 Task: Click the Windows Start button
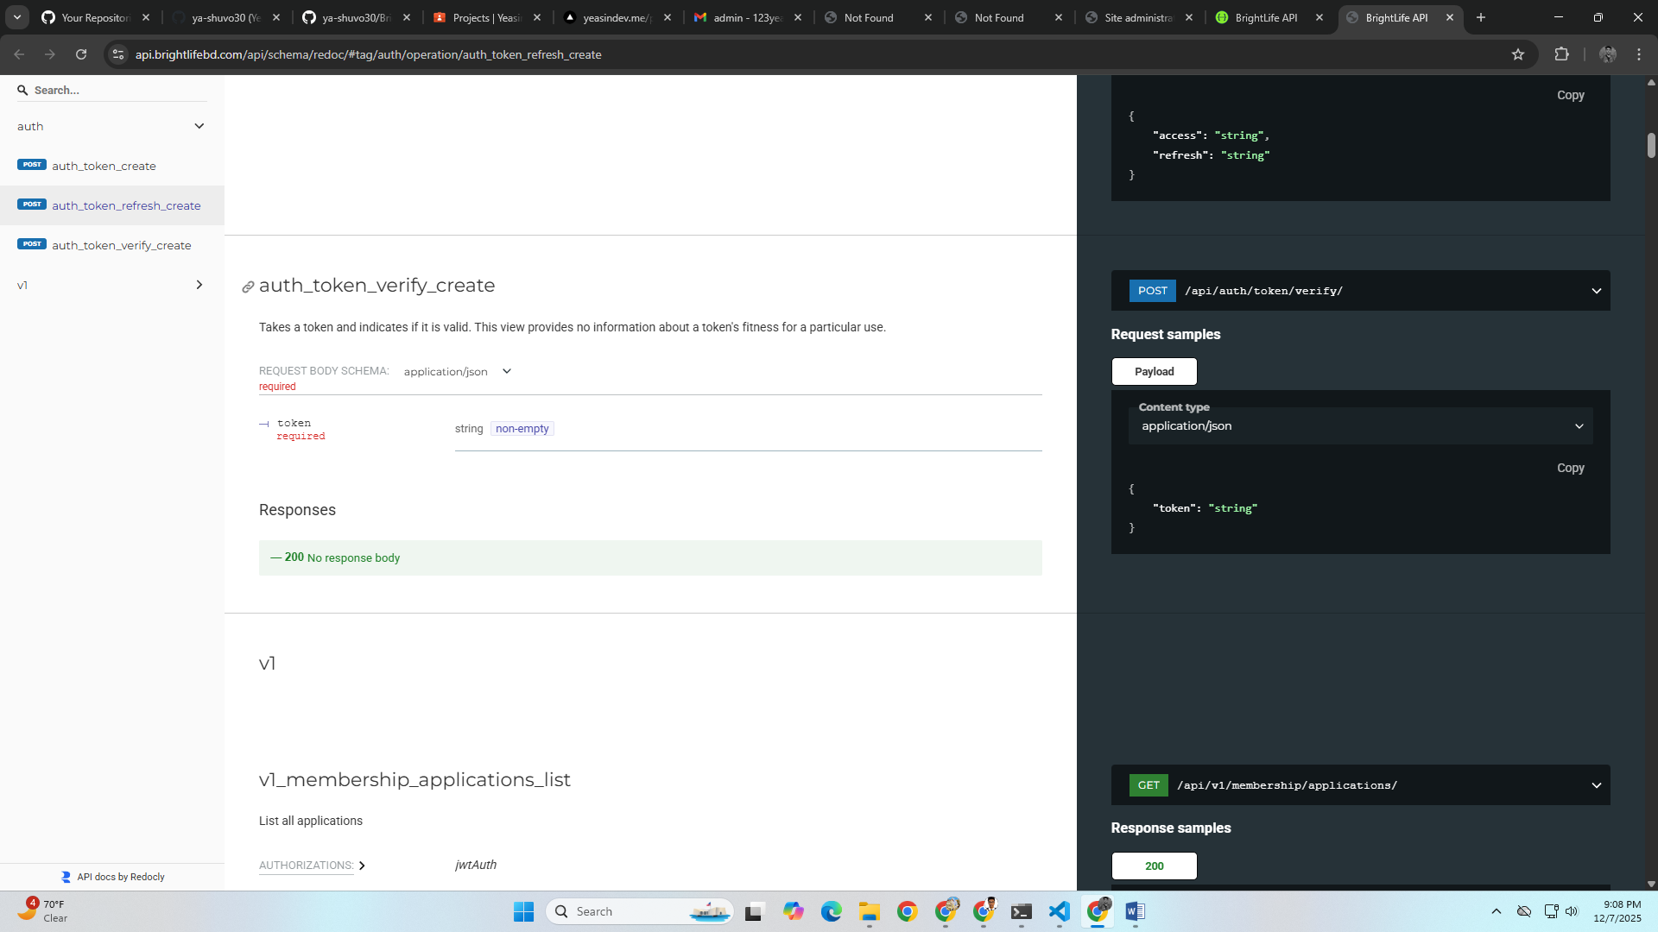(x=523, y=911)
